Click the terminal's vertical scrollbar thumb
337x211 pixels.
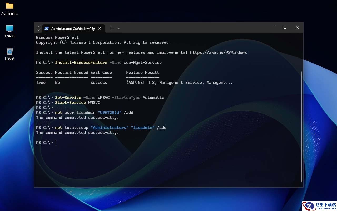click(x=302, y=127)
